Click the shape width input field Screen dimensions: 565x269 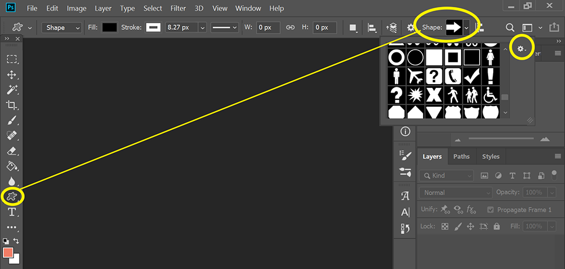click(268, 28)
